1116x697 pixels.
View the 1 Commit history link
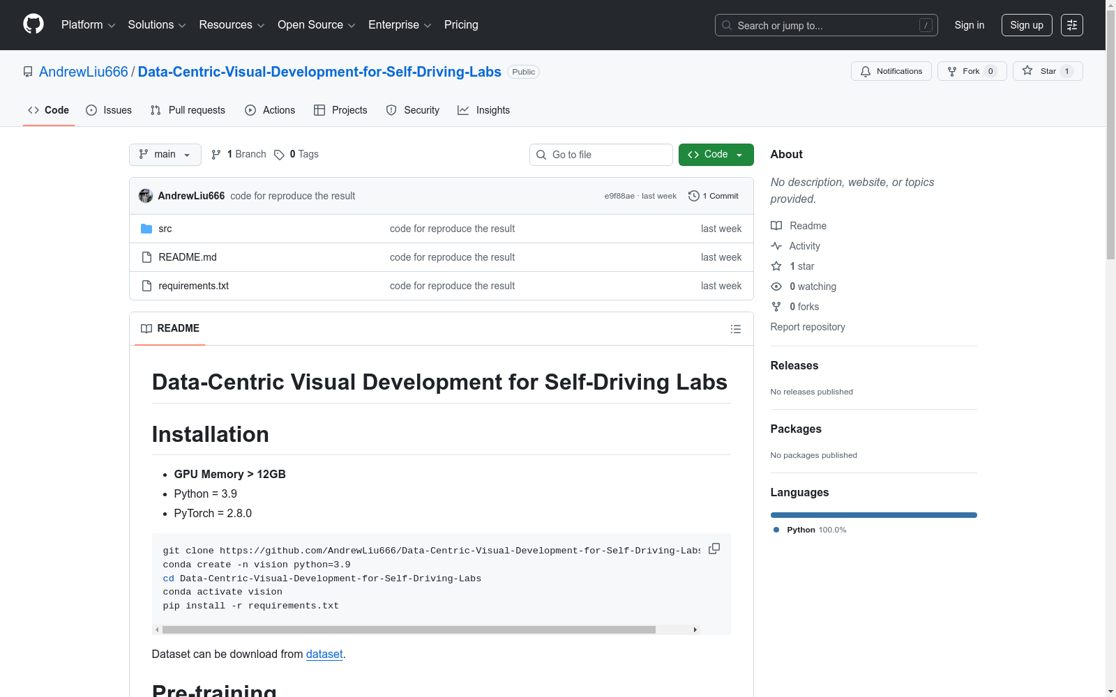(714, 196)
